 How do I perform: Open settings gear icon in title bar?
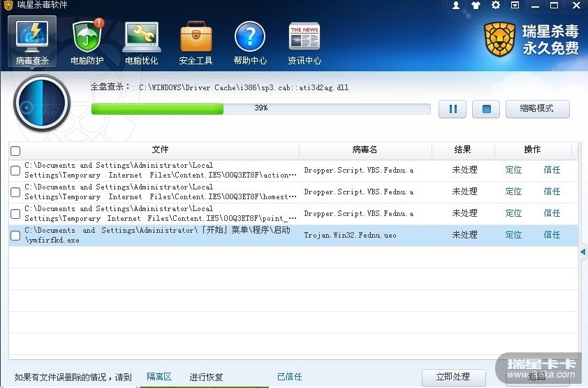(495, 6)
